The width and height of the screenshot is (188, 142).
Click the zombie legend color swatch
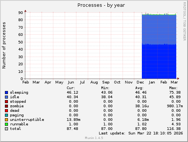[6, 106]
